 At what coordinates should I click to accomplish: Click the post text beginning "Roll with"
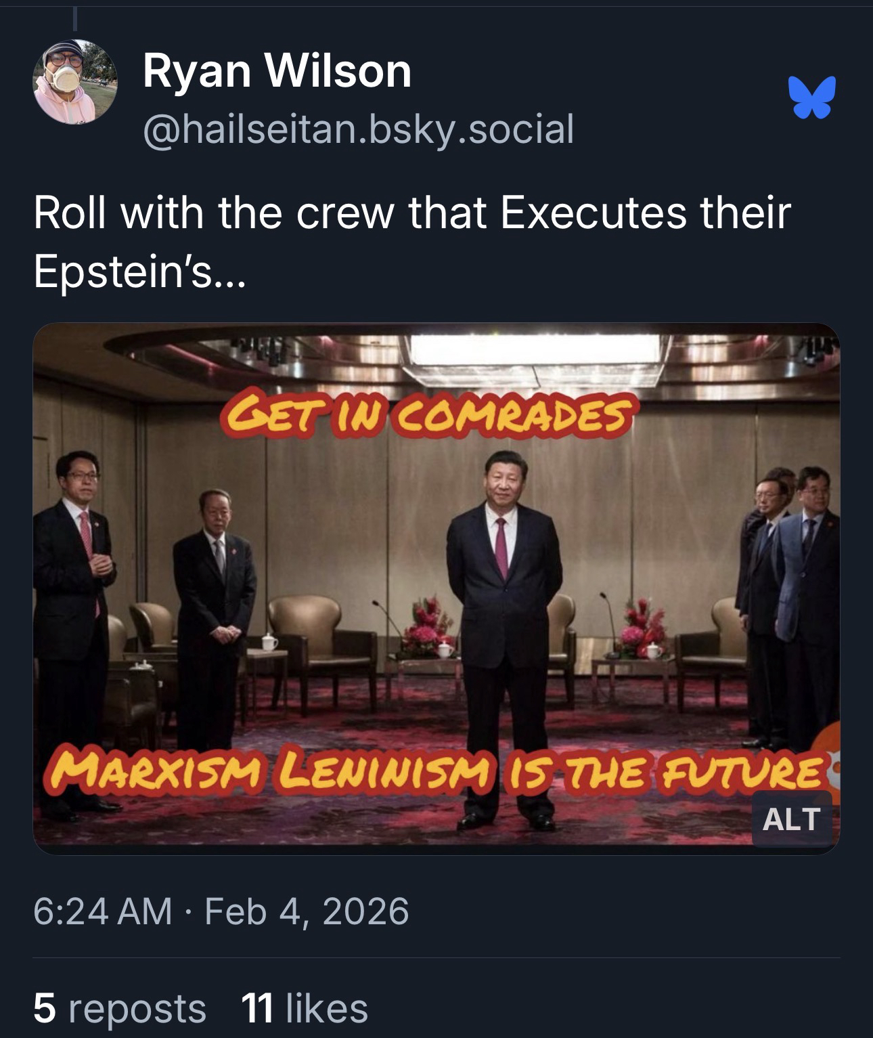[x=411, y=213]
